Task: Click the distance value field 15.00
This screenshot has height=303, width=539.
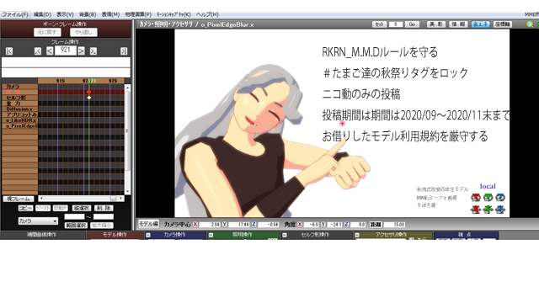Action: pyautogui.click(x=395, y=225)
